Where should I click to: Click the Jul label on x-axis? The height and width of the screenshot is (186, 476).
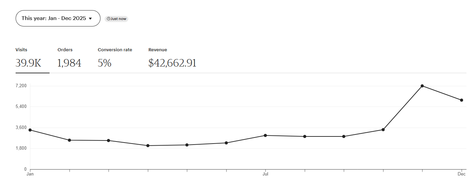265,174
